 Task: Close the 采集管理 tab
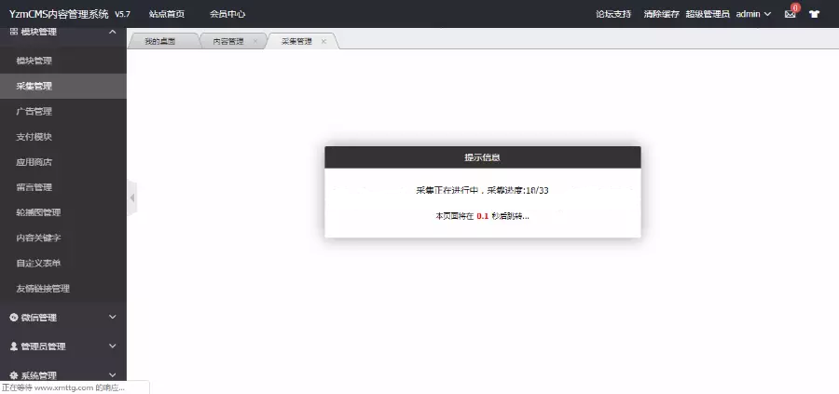[x=323, y=41]
